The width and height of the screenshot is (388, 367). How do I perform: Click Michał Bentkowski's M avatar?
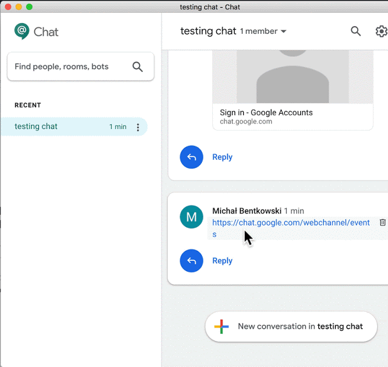point(192,217)
